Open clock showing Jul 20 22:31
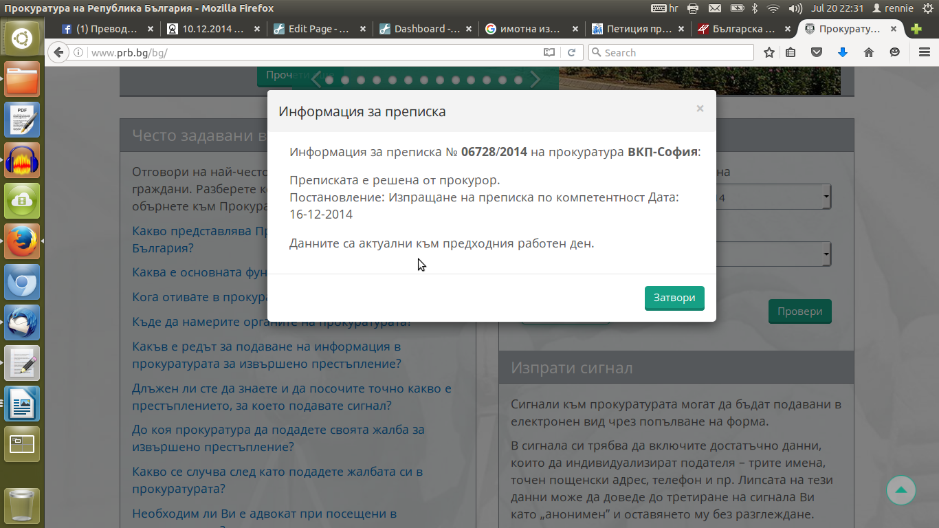Image resolution: width=939 pixels, height=528 pixels. click(837, 8)
